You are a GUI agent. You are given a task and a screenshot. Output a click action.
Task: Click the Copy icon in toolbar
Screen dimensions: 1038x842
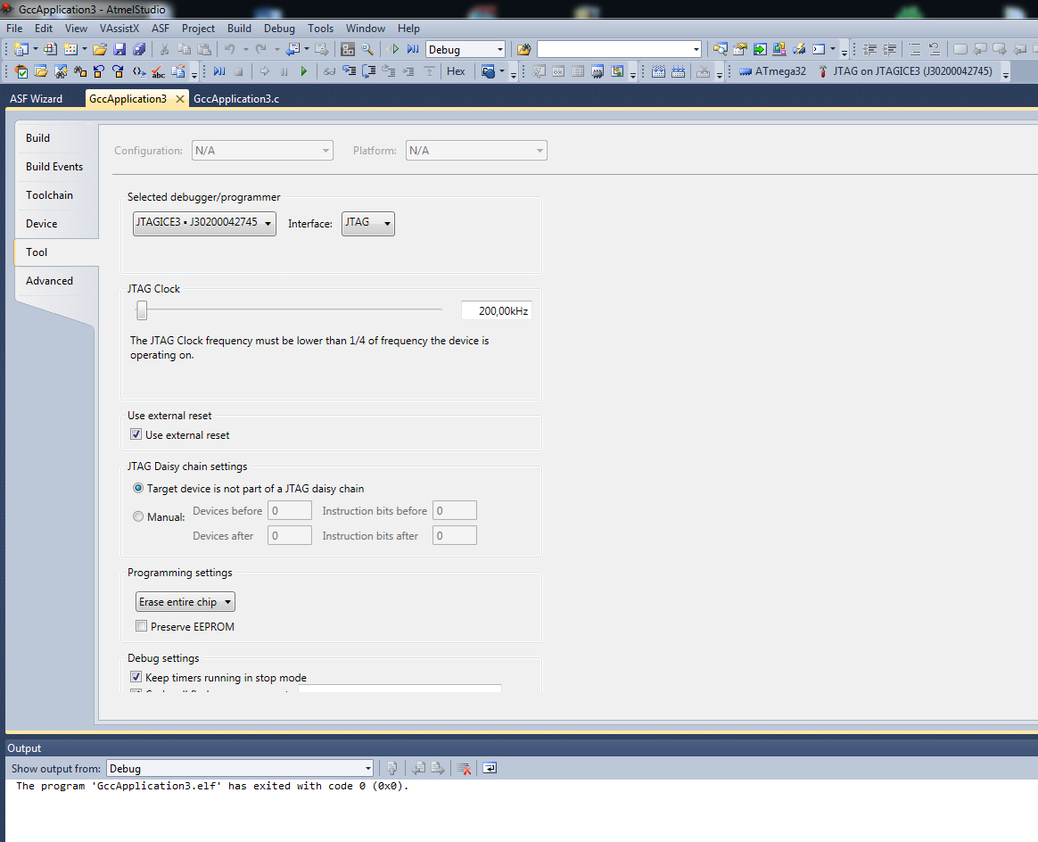click(x=184, y=50)
